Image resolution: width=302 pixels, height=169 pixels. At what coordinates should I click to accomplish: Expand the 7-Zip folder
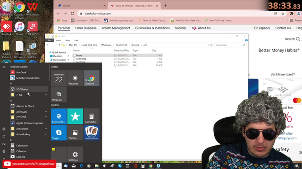[x=46, y=95]
